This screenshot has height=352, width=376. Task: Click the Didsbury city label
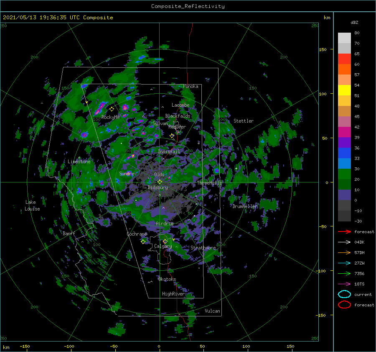pyautogui.click(x=158, y=188)
